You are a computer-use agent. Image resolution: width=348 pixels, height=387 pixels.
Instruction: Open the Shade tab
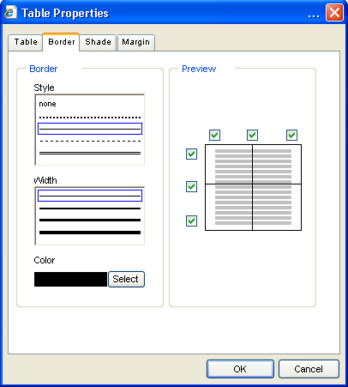98,42
